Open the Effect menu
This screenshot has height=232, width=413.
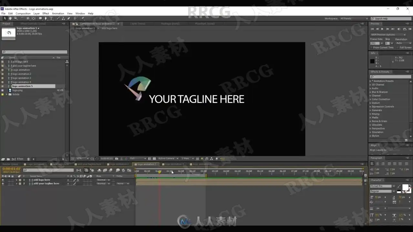46,14
